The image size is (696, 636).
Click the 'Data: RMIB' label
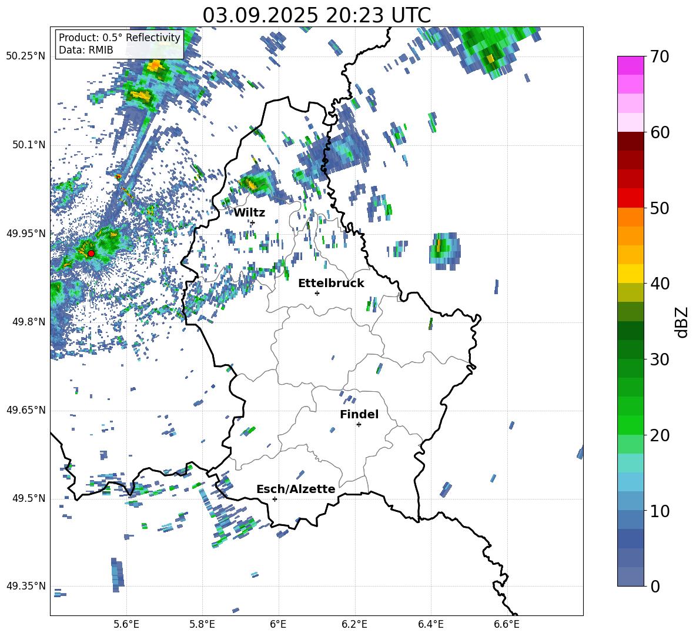(86, 50)
